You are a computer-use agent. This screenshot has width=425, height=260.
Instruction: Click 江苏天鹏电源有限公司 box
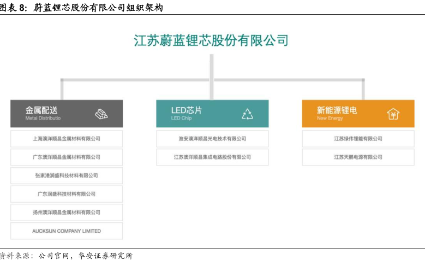tap(358, 157)
